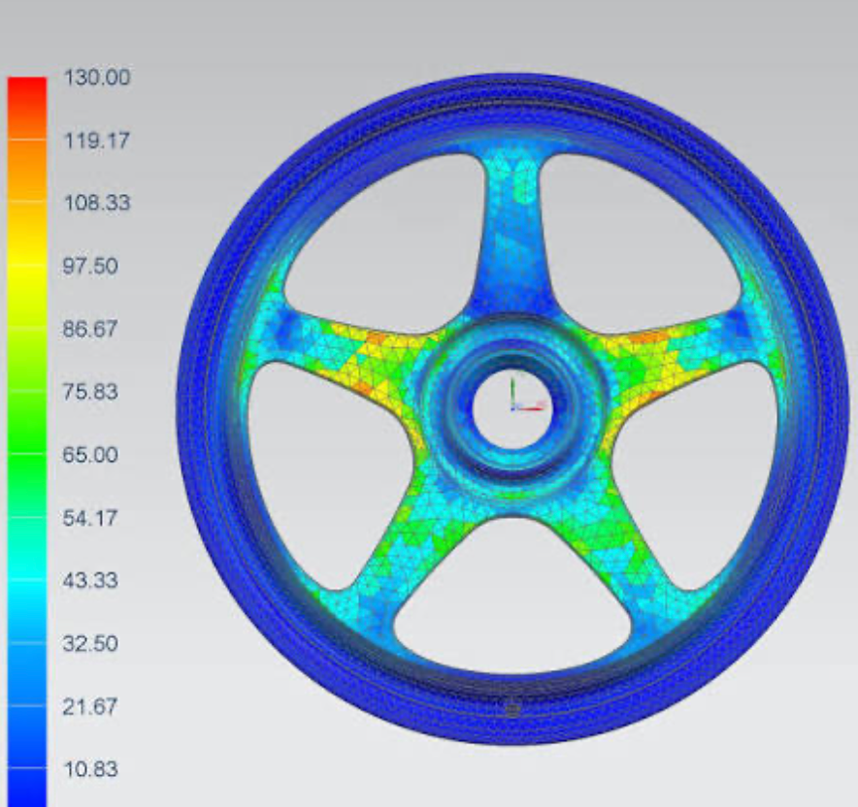
Task: Click the 130.00 legend maximum value
Action: click(97, 77)
